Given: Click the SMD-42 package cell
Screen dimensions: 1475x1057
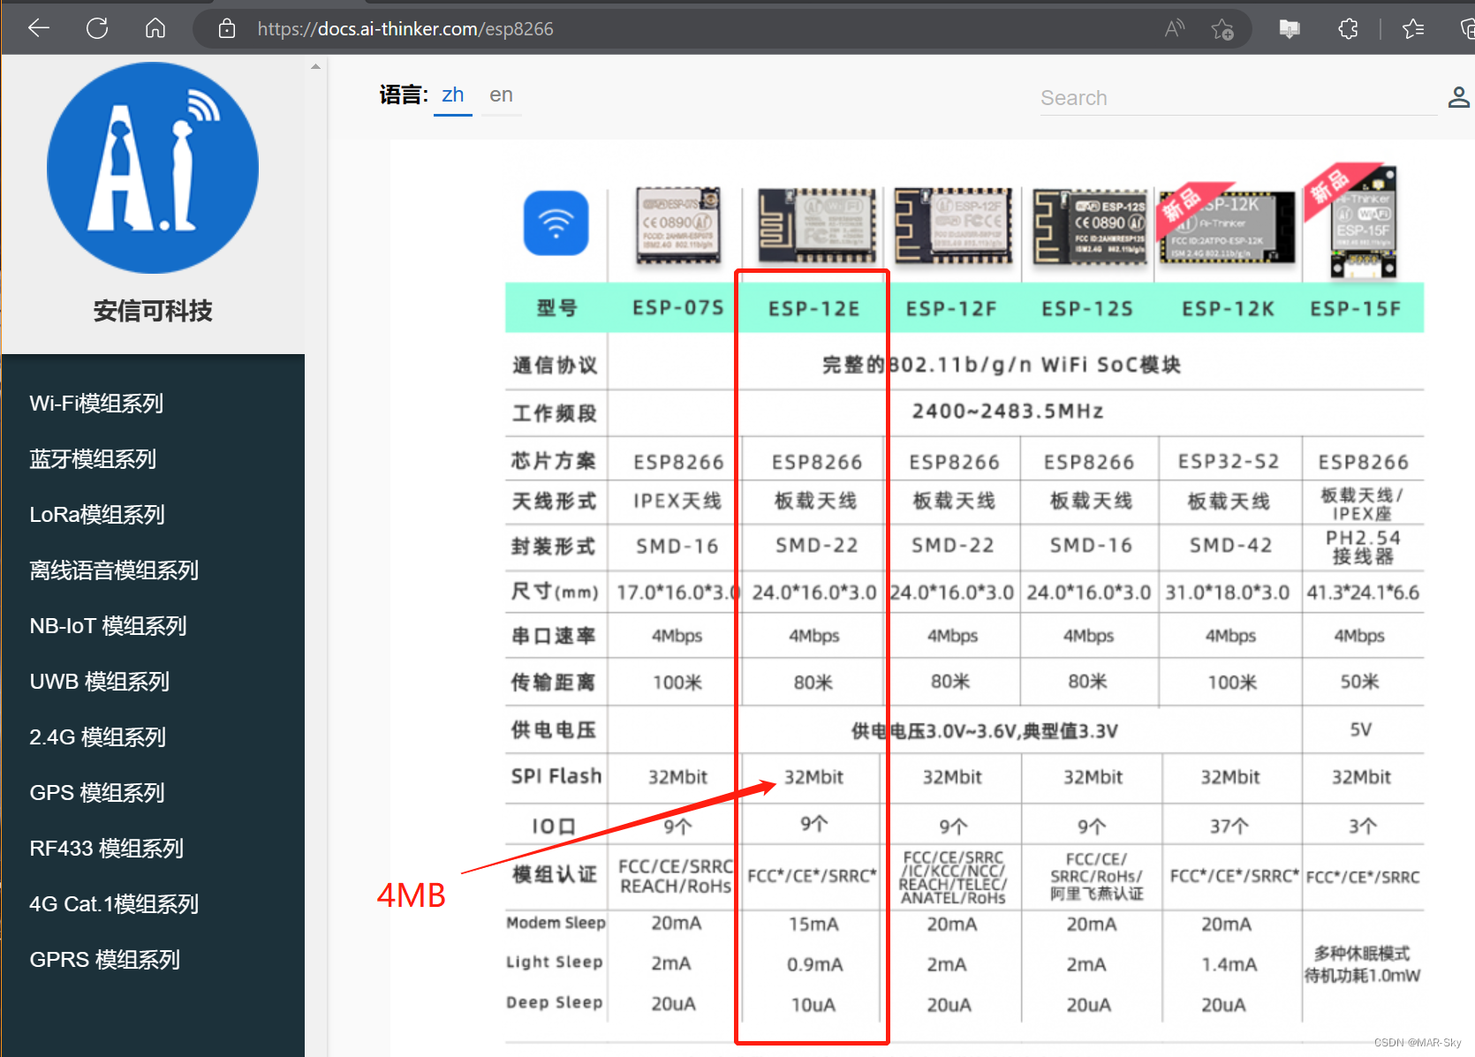Looking at the screenshot, I should click(1231, 546).
